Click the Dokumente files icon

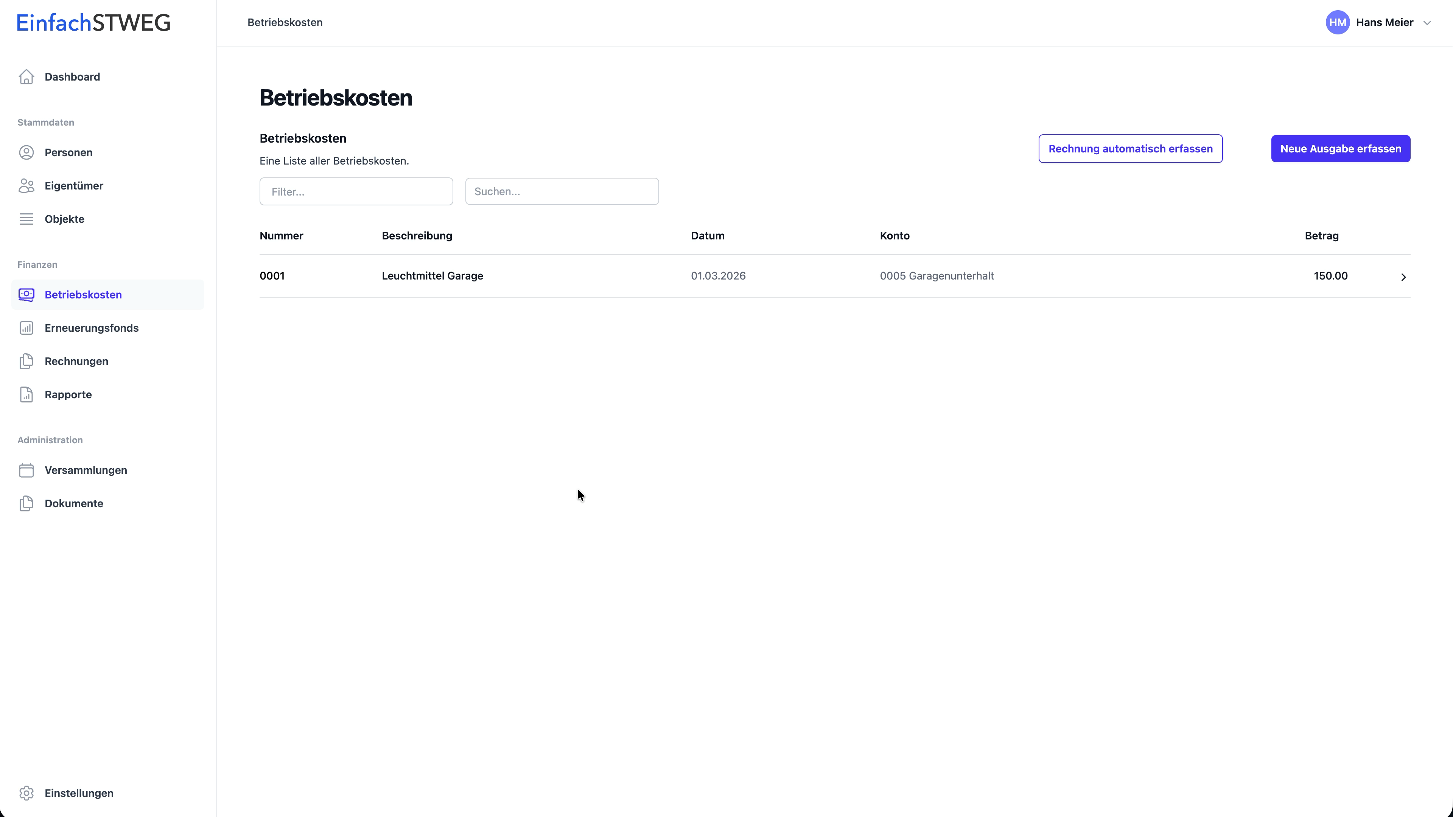26,503
